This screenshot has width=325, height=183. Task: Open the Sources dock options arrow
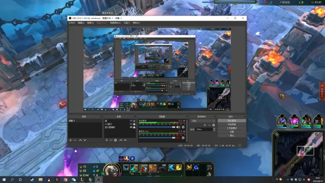click(135, 117)
